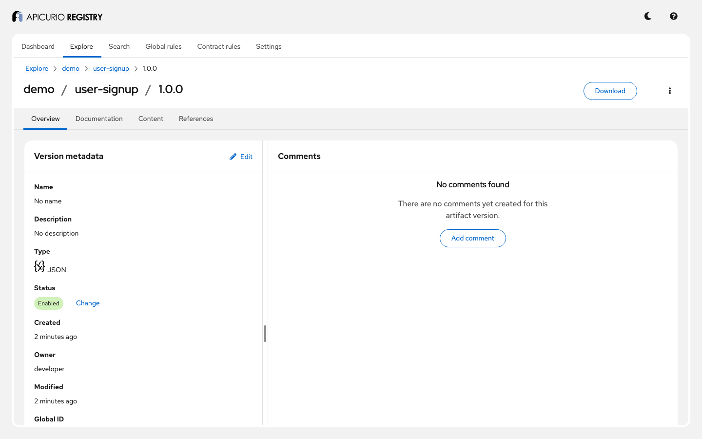Toggle dark mode with the moon icon

(648, 16)
